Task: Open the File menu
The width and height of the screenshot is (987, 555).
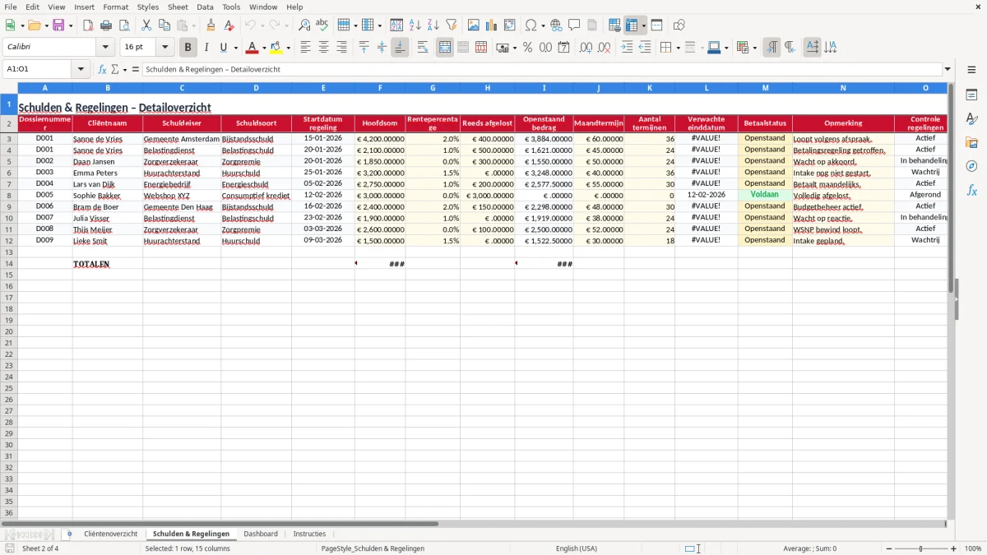Action: click(10, 7)
